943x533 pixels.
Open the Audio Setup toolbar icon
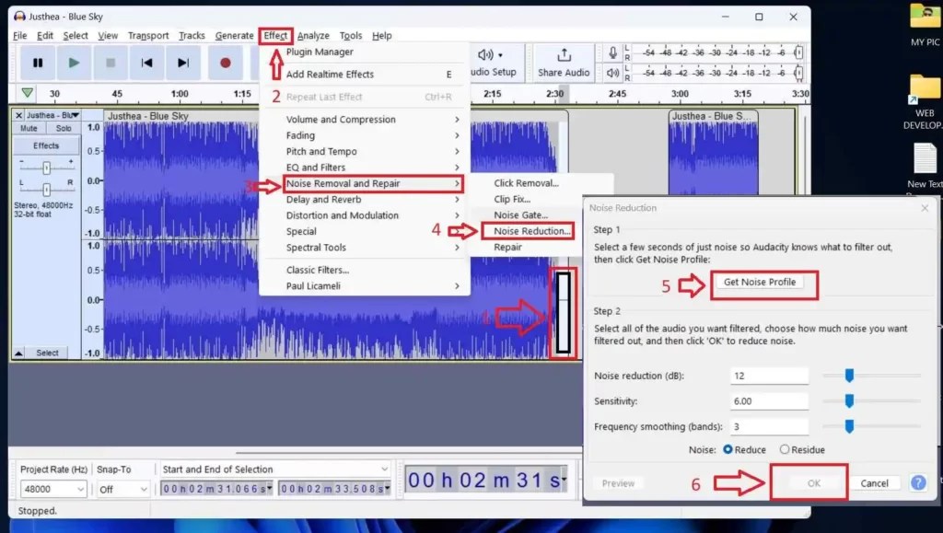pyautogui.click(x=485, y=54)
